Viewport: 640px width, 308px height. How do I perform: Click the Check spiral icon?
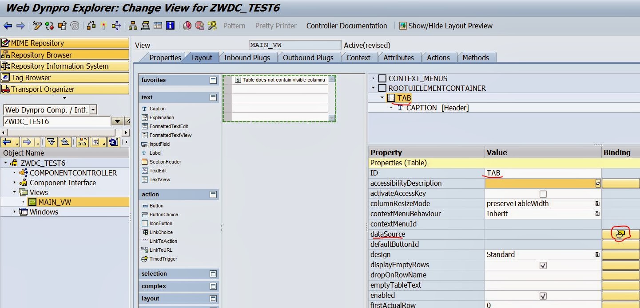75,26
